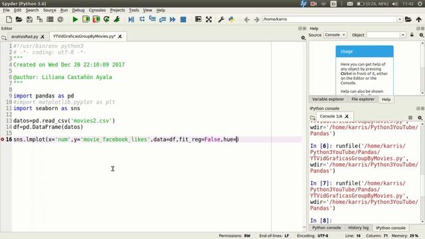This screenshot has width=425, height=239.
Task: Run the file with the green play icon
Action: (75, 19)
